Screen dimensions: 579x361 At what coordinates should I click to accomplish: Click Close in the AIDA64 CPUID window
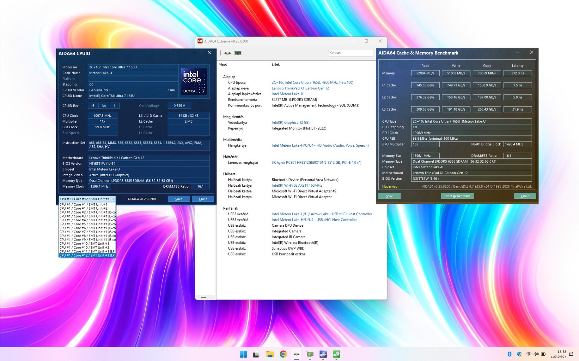coord(203,199)
